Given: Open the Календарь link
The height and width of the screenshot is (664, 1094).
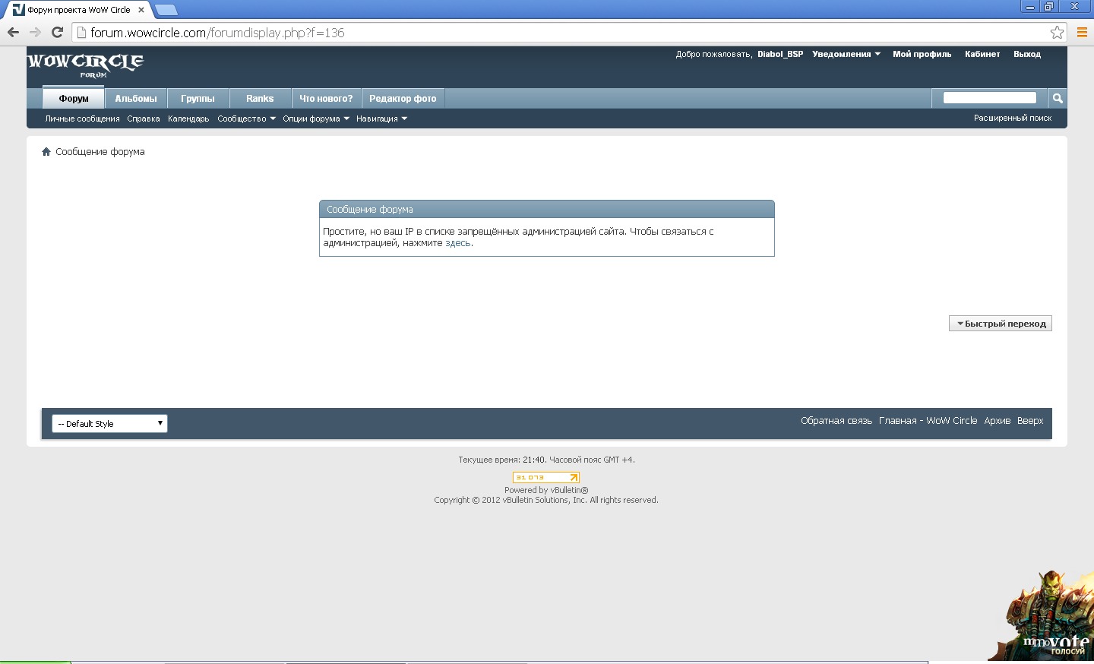Looking at the screenshot, I should (188, 119).
